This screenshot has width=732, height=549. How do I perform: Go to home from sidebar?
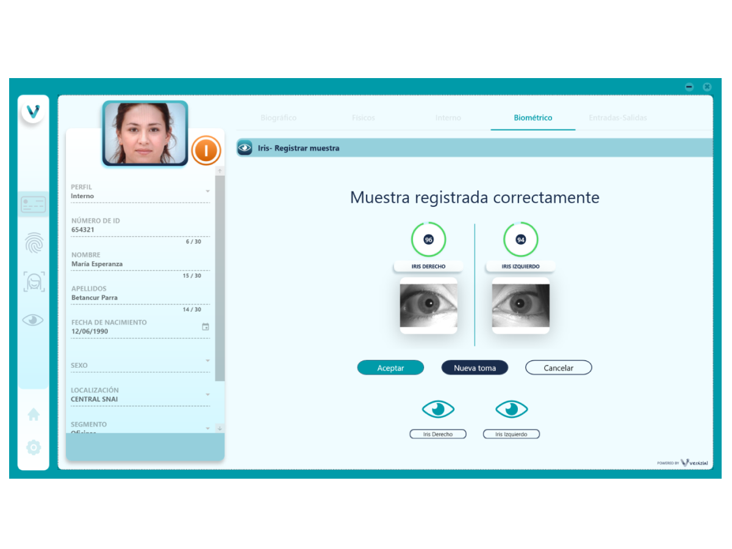pos(34,415)
